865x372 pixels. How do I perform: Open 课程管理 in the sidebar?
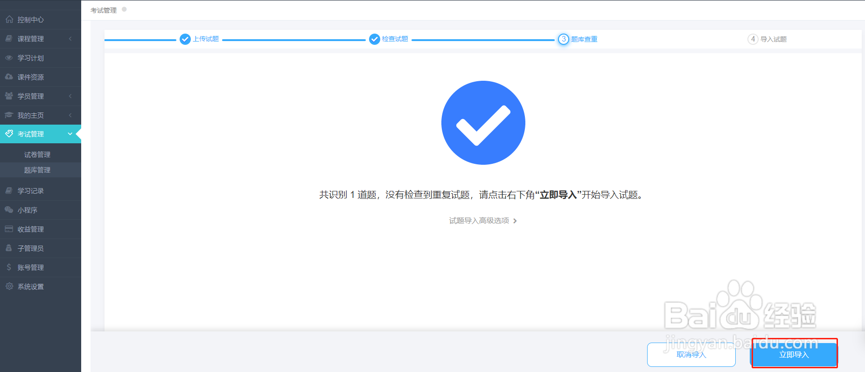[41, 39]
